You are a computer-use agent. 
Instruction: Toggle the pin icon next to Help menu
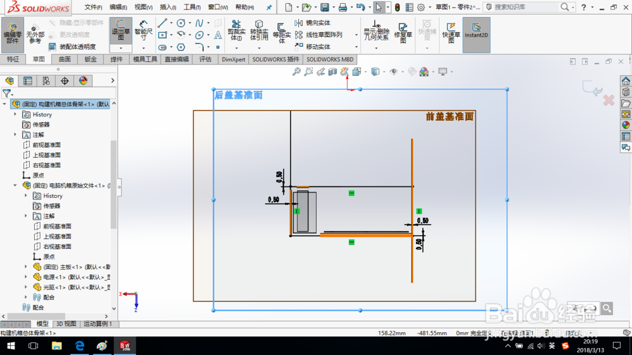269,7
